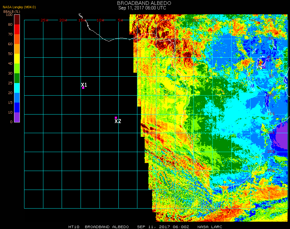The image size is (290, 229).
Task: Select the white X2 text label
Action: pos(118,121)
